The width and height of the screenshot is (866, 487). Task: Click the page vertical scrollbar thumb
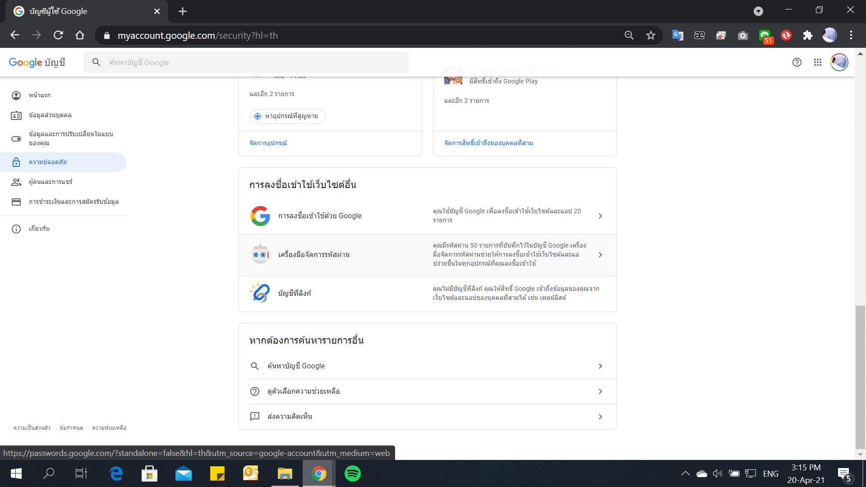tap(860, 377)
